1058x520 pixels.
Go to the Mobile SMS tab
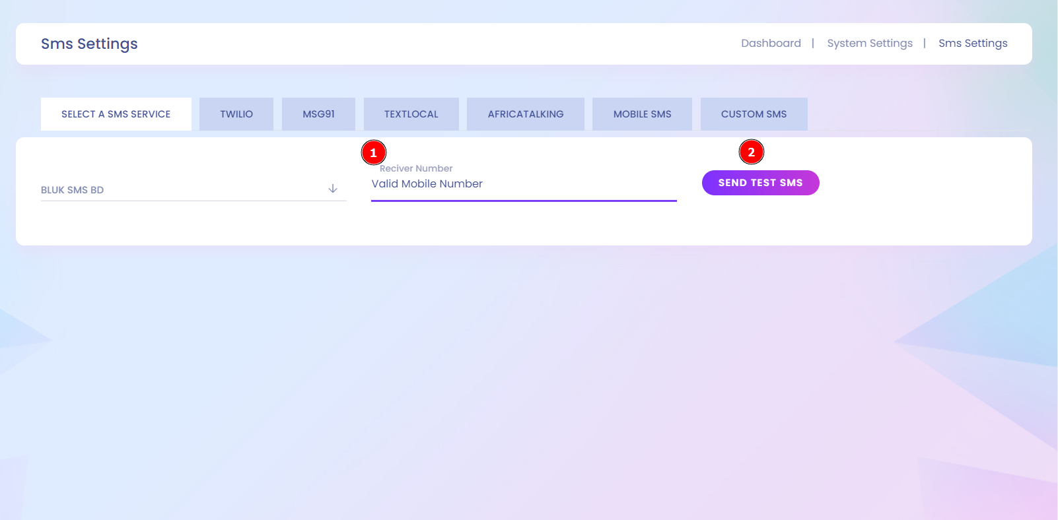tap(642, 114)
